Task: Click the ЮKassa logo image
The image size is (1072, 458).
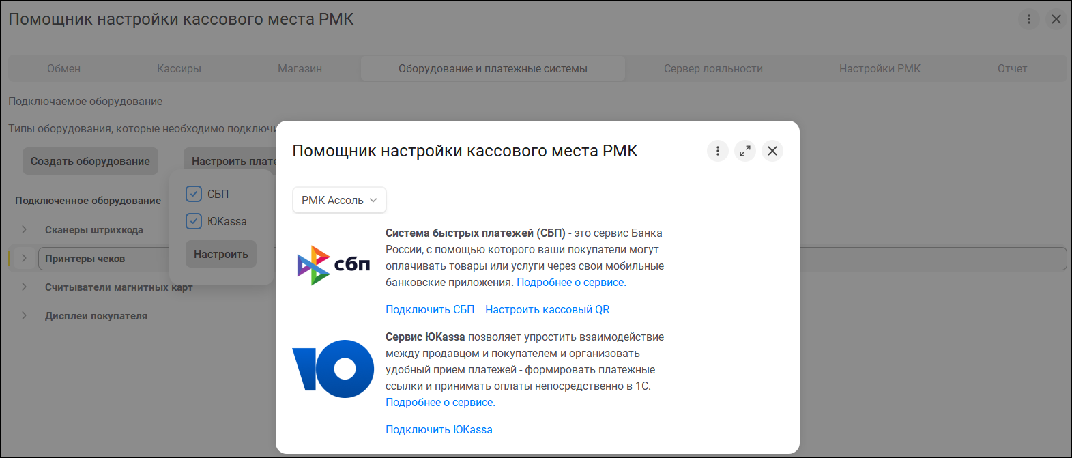Action: pyautogui.click(x=333, y=369)
